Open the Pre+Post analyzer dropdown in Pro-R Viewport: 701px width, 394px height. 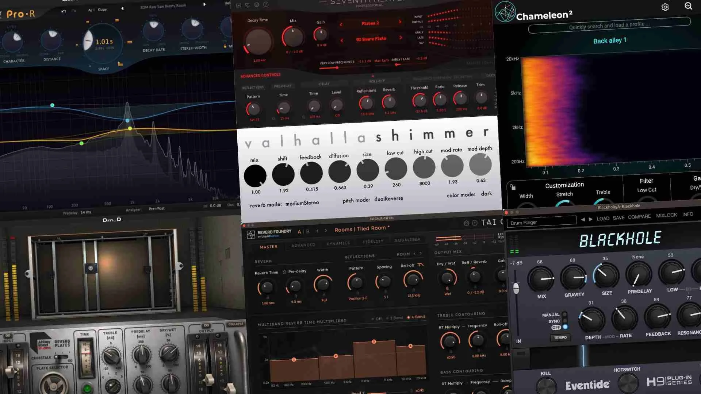click(157, 209)
